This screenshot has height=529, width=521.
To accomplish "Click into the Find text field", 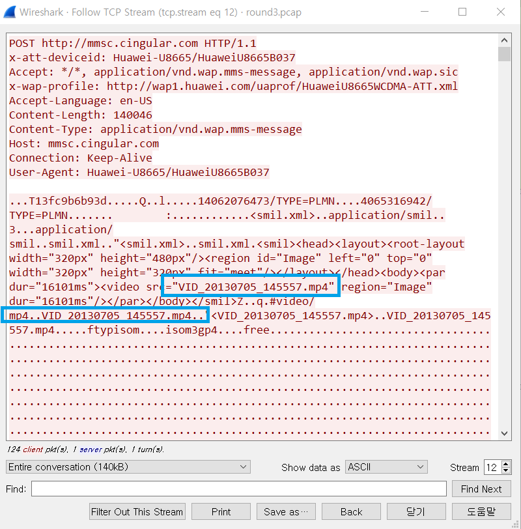I will pyautogui.click(x=239, y=489).
